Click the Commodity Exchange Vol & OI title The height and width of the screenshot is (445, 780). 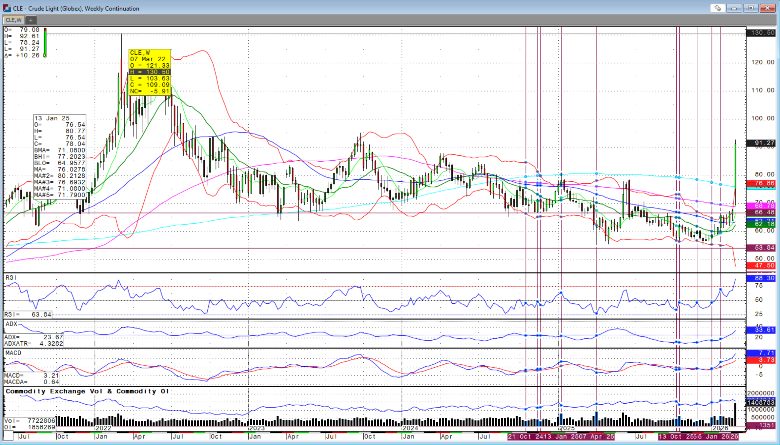tap(87, 391)
